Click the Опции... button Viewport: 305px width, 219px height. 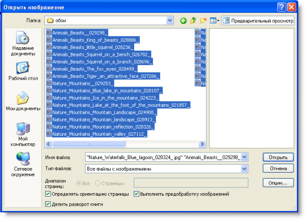[x=278, y=183]
